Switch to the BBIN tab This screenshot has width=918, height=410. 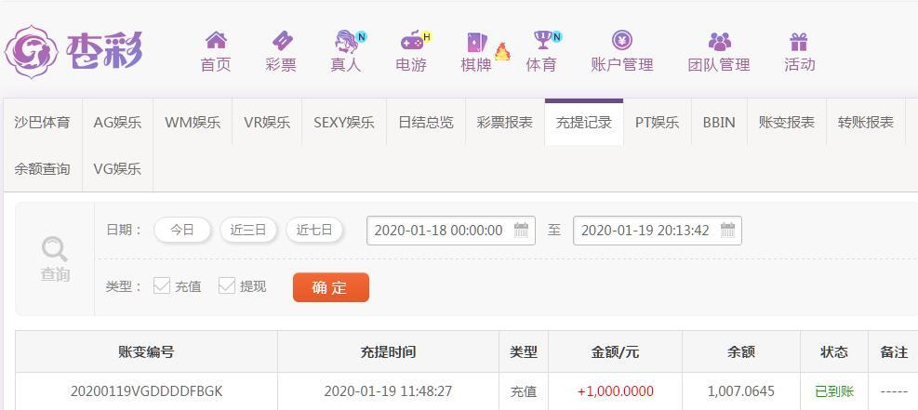719,122
